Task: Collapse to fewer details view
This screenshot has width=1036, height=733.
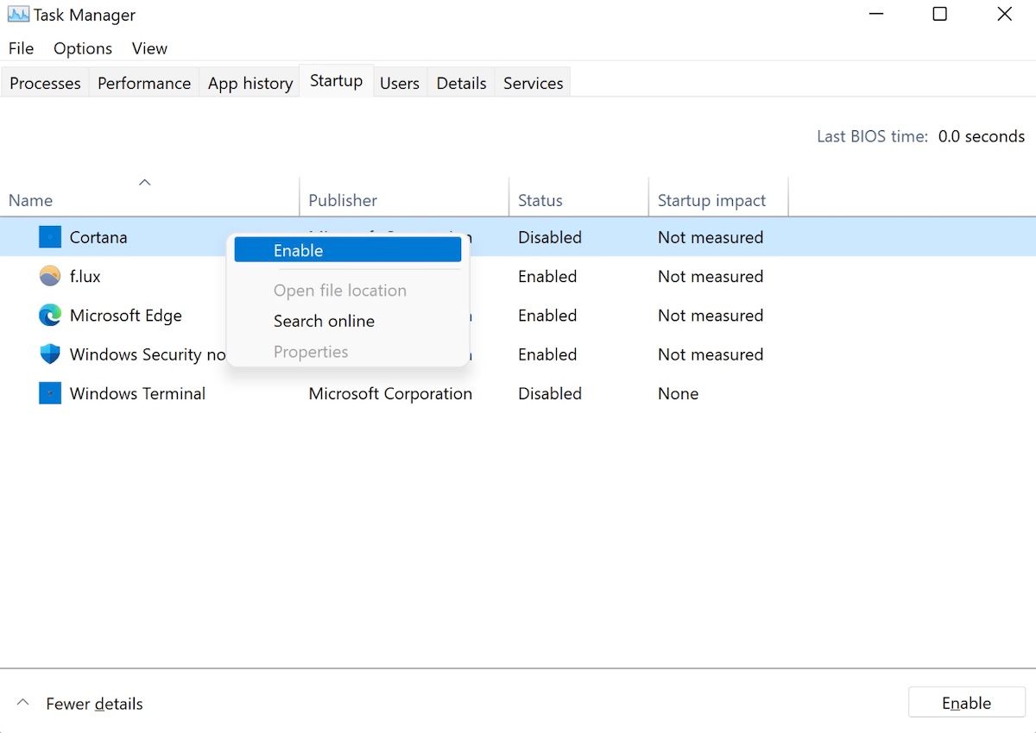Action: 95,703
